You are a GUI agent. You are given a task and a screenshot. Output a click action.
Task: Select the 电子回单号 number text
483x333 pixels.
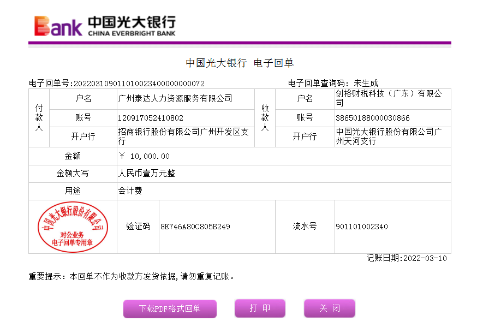point(139,84)
